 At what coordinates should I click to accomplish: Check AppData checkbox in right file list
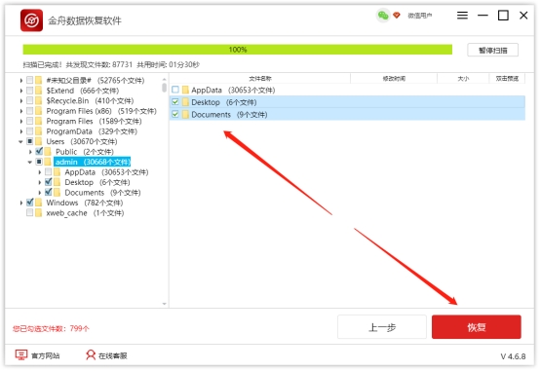pos(175,90)
